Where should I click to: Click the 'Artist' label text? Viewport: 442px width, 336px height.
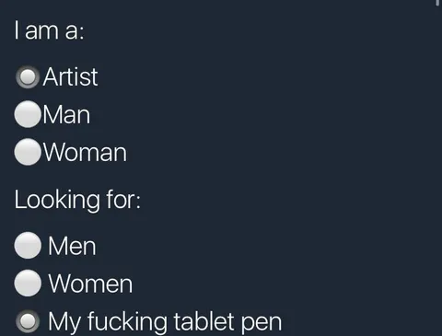pos(70,76)
